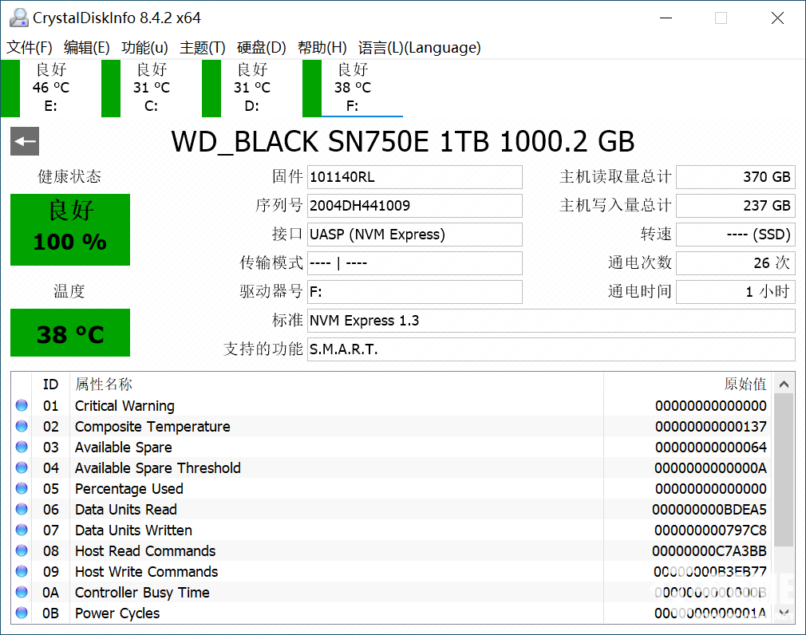806x635 pixels.
Task: Click status dot for Percentage Used row
Action: (x=22, y=488)
